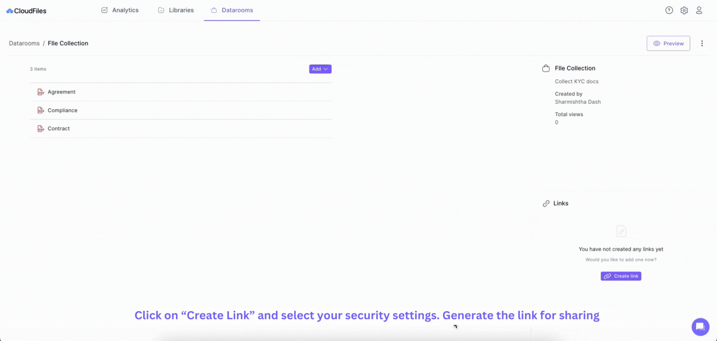Open the three-dot options menu
Viewport: 717px width, 341px height.
tap(702, 43)
